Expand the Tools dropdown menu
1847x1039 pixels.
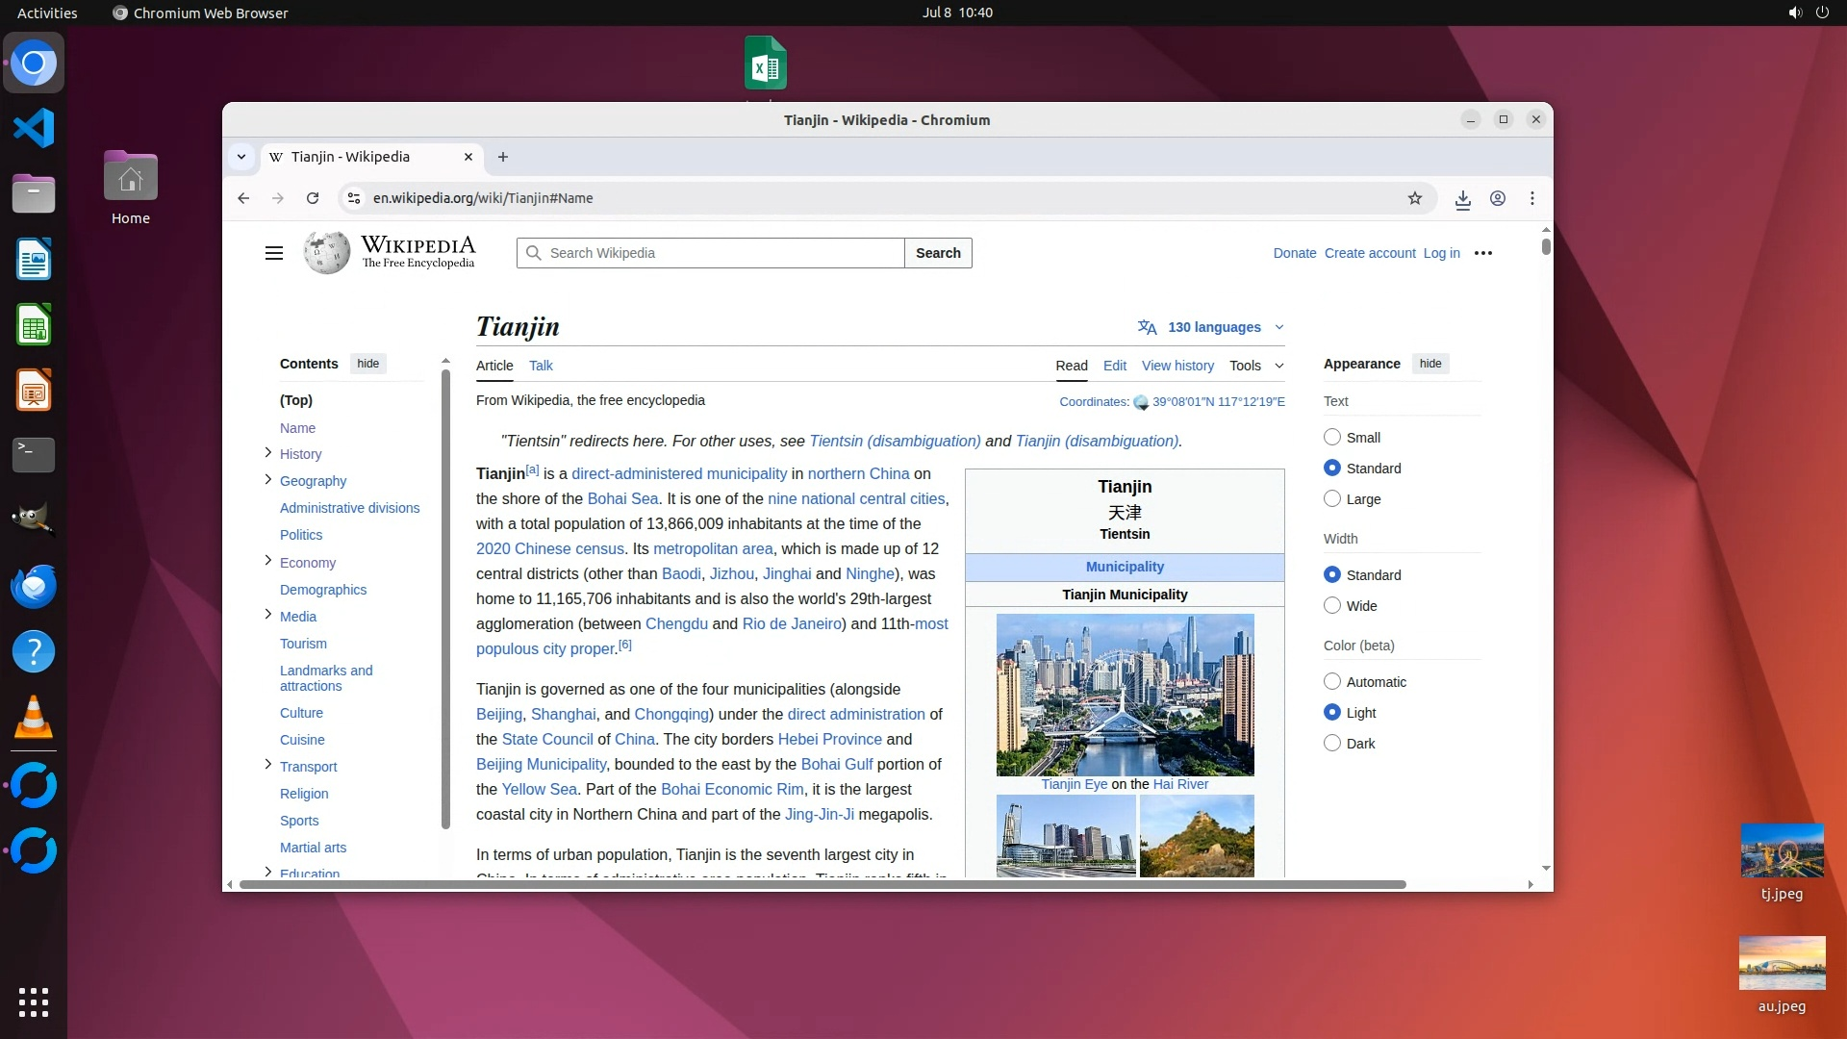tap(1255, 366)
